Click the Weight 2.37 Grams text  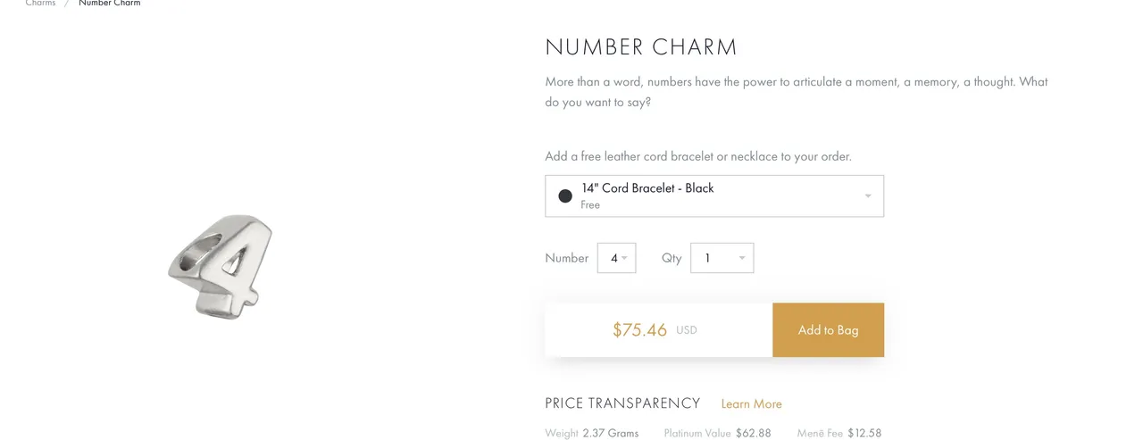pos(592,433)
